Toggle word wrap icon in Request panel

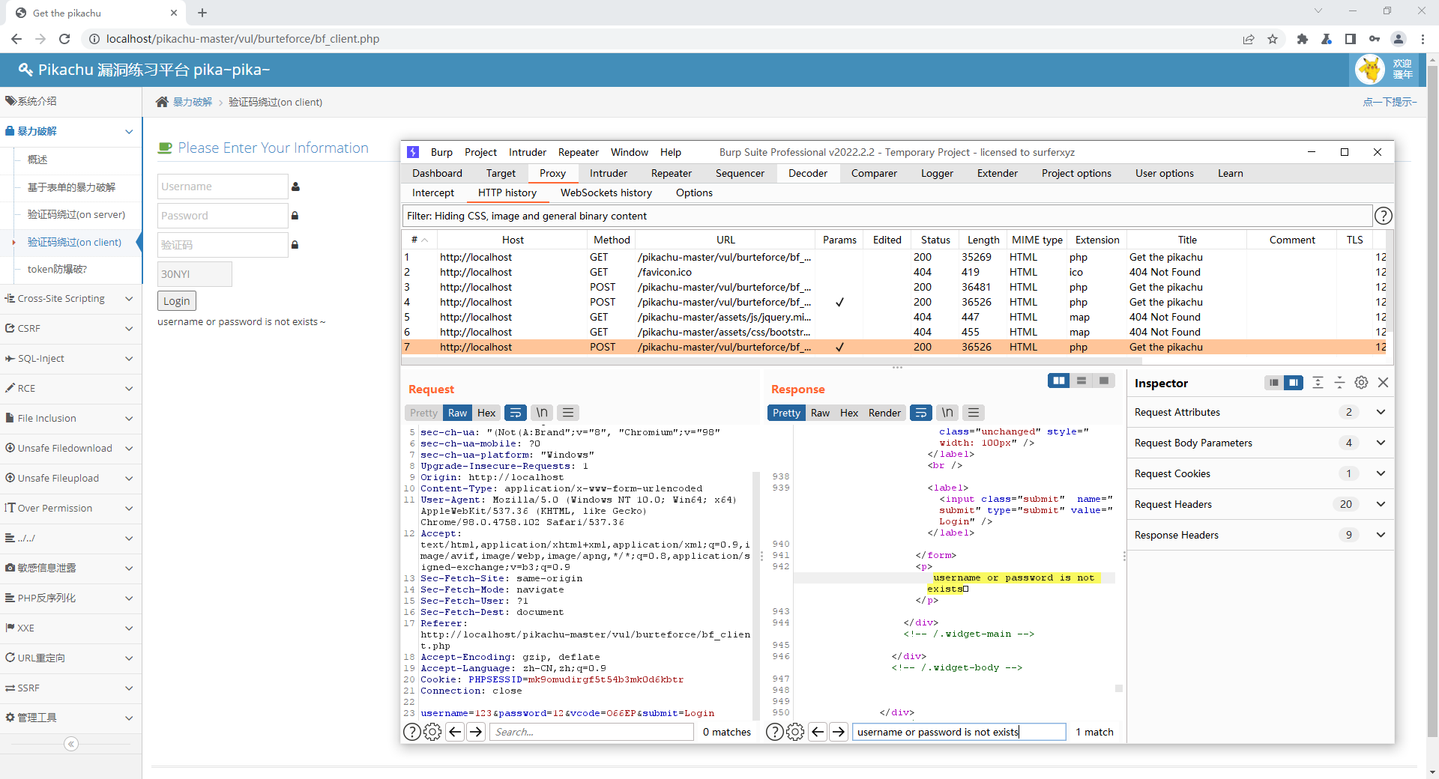515,413
